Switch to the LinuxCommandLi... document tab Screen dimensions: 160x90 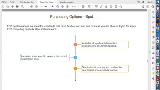(67, 2)
